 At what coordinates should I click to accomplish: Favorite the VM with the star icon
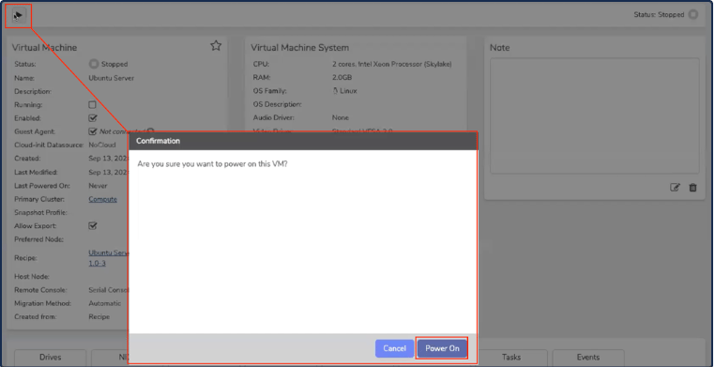(x=216, y=46)
